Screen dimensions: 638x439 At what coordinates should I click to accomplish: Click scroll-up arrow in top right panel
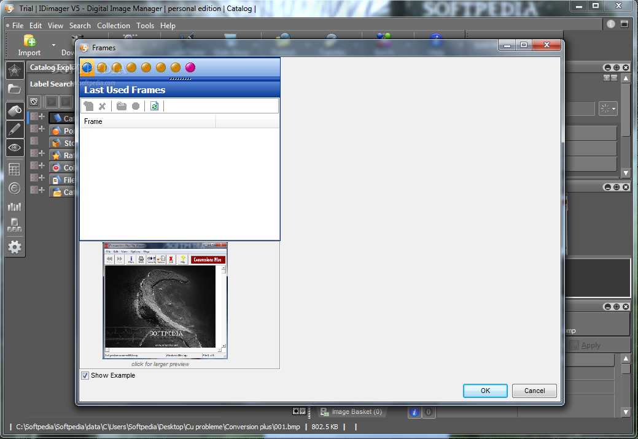(626, 78)
